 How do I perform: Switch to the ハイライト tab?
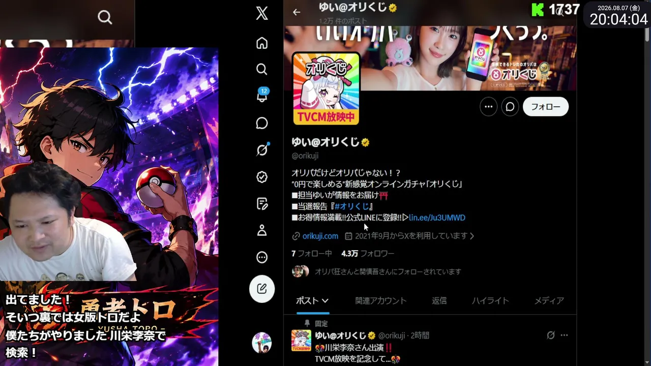(x=490, y=301)
